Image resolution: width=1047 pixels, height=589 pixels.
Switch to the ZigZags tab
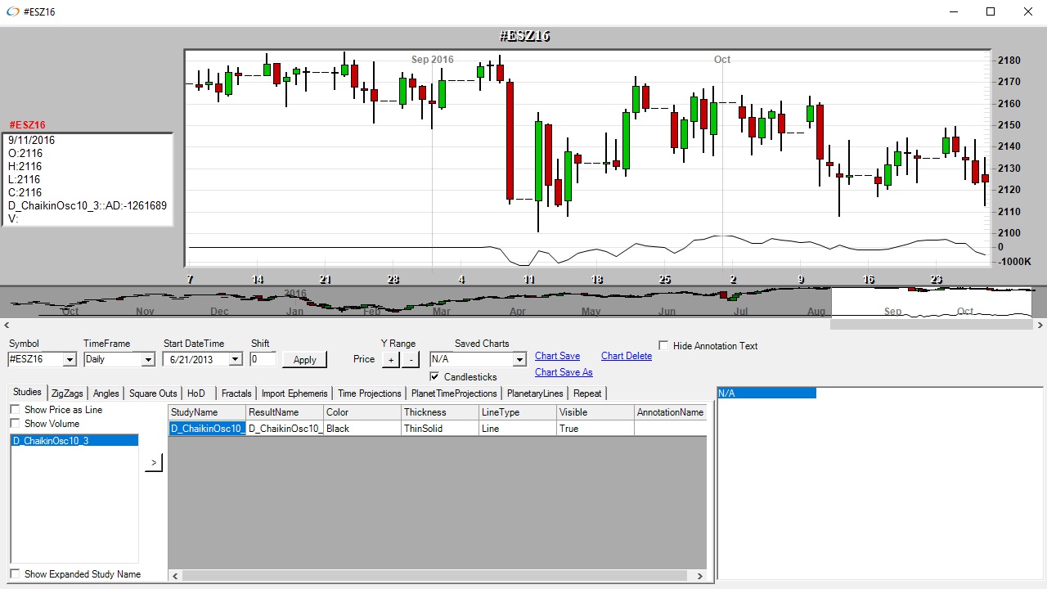[67, 393]
